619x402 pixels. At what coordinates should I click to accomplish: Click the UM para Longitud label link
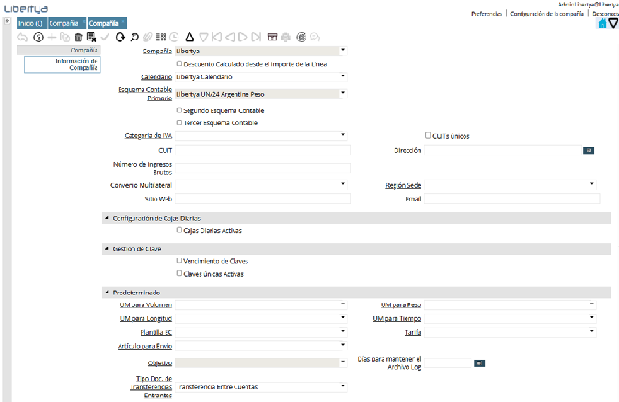(x=146, y=318)
